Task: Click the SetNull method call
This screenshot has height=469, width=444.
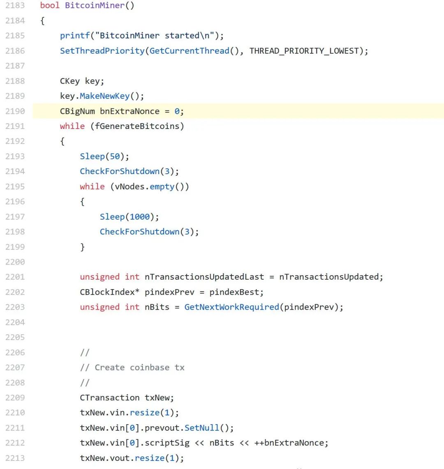Action: (x=202, y=428)
